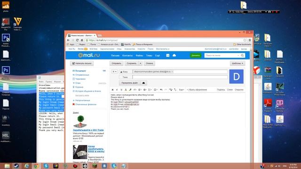Redo the last edit in the editor
Viewport: 301px width, 169px height.
click(x=166, y=90)
